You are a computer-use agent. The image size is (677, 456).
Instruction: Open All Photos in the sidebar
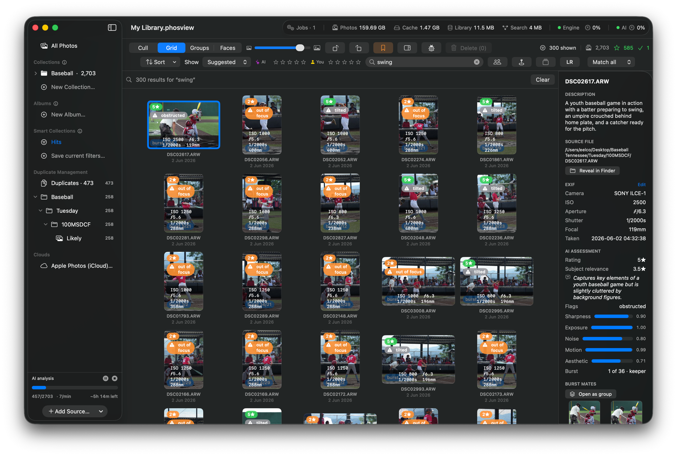click(x=64, y=46)
